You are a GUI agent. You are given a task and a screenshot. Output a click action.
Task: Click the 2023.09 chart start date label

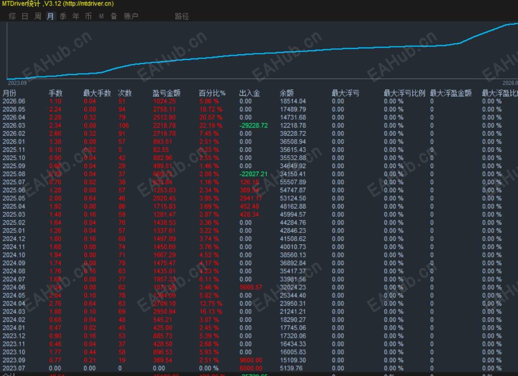[x=17, y=83]
